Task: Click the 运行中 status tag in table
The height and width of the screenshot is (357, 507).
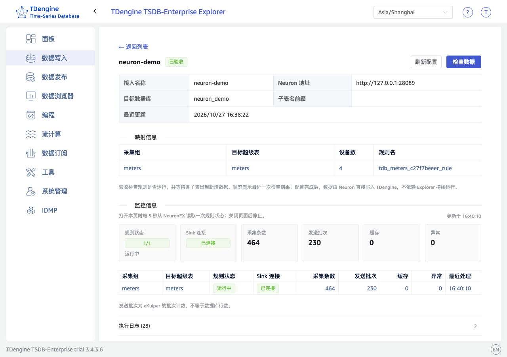Action: pyautogui.click(x=224, y=288)
